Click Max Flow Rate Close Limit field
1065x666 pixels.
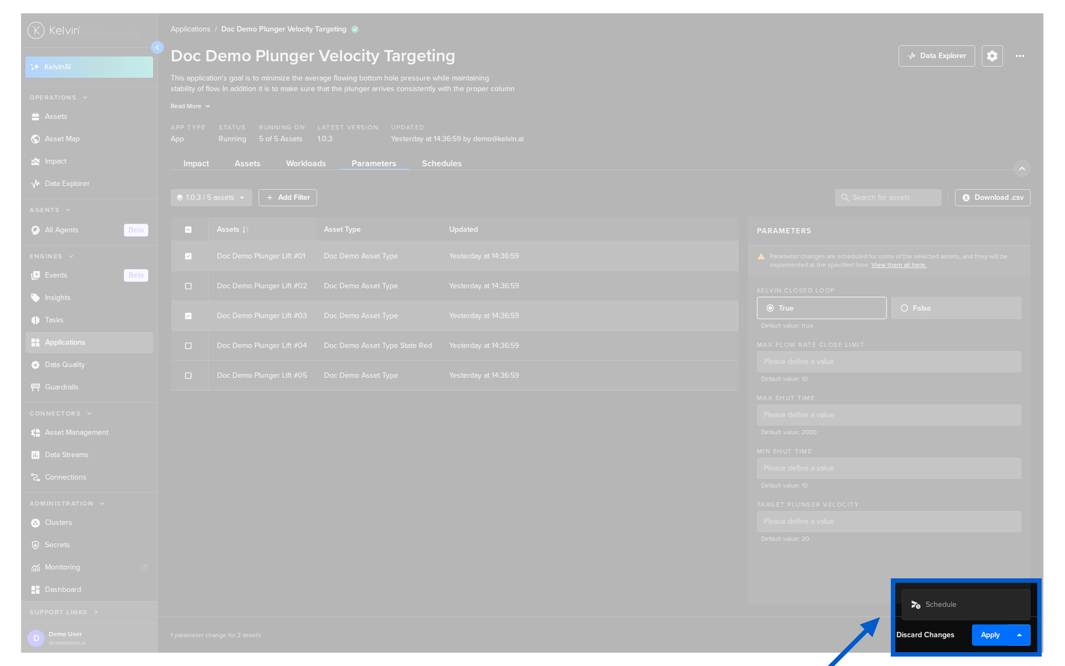(x=889, y=362)
